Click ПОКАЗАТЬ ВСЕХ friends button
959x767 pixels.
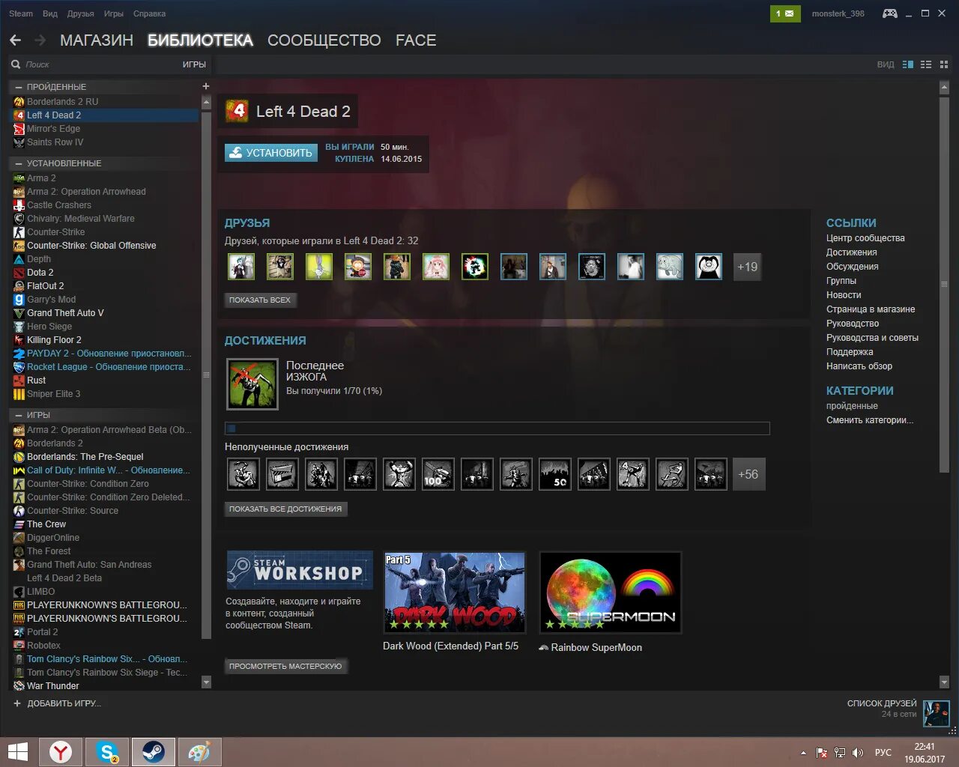[260, 300]
